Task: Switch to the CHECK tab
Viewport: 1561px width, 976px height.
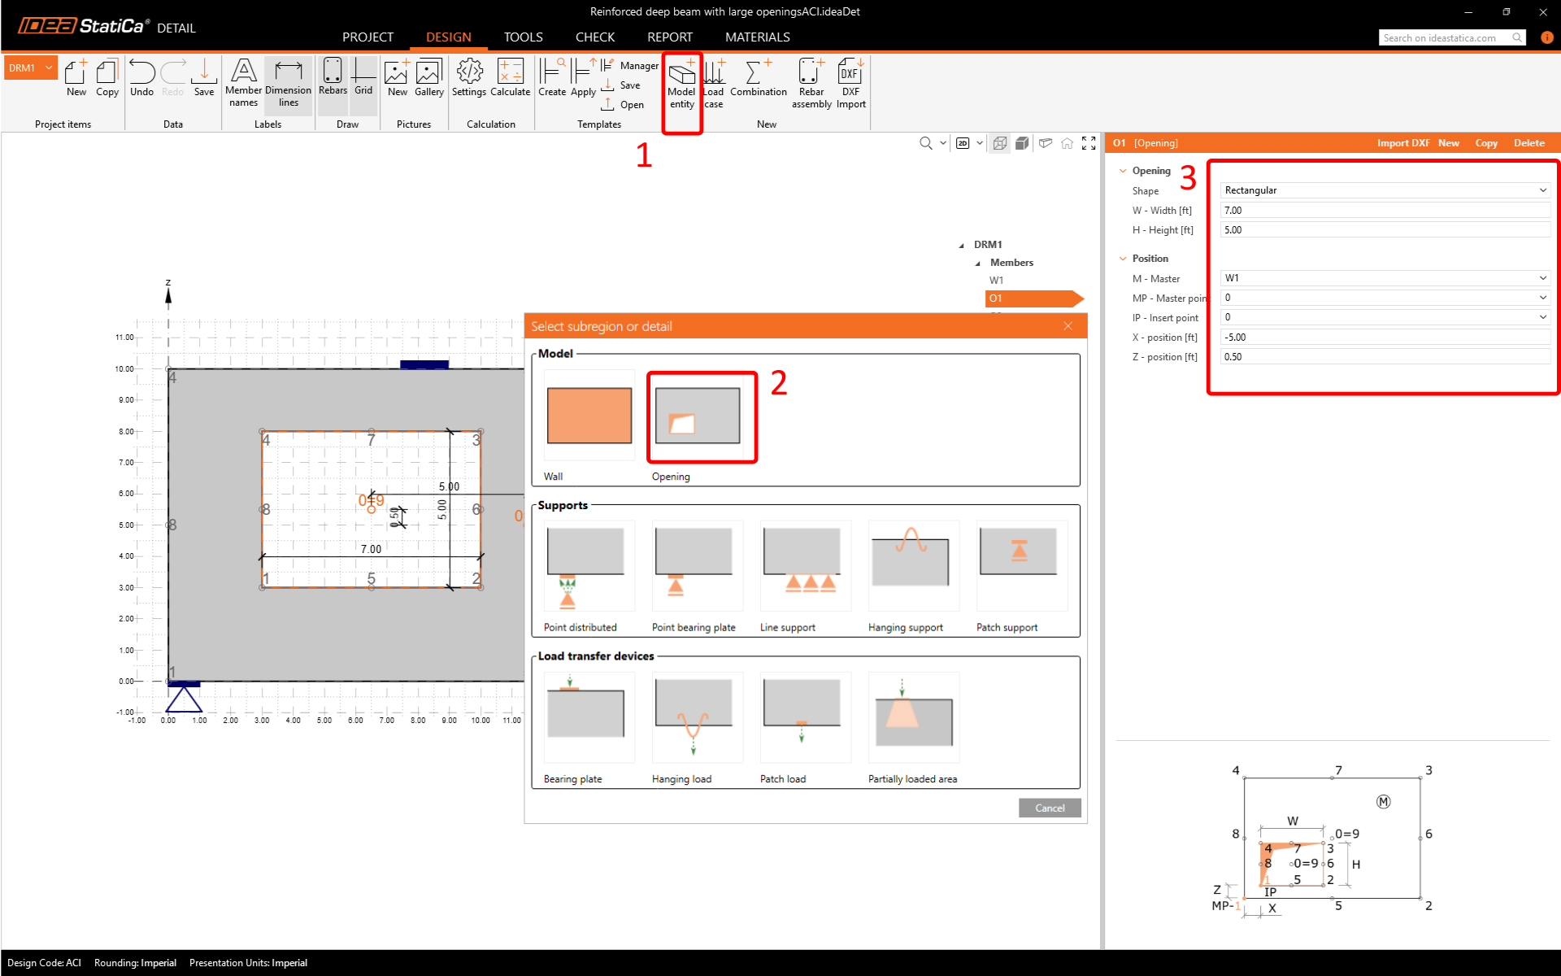Action: click(x=594, y=37)
